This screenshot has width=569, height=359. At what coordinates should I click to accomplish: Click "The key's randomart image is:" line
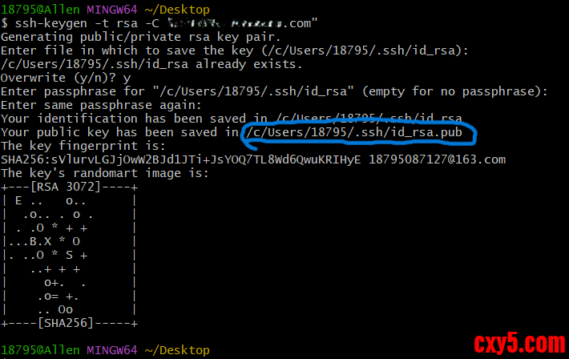104,173
